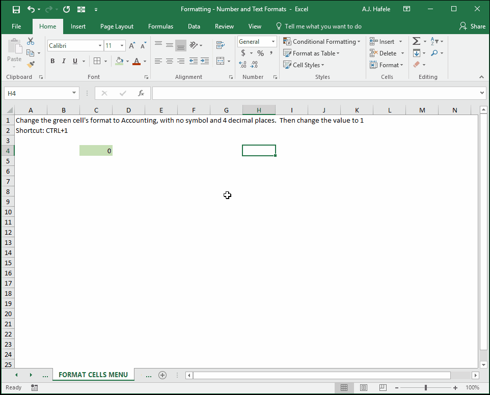Click Page Layout view button
Viewport: 490px width, 395px height.
[364, 387]
